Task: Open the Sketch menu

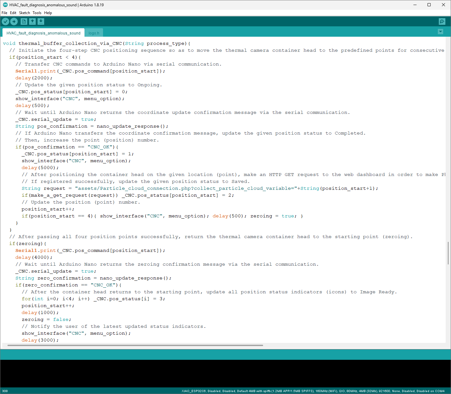Action: pyautogui.click(x=24, y=13)
